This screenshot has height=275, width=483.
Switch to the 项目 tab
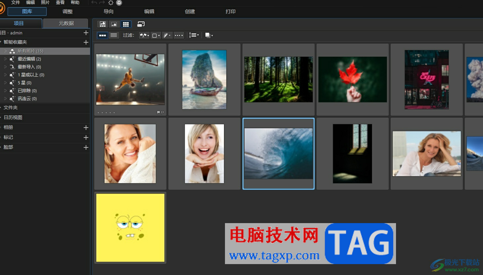[21, 23]
